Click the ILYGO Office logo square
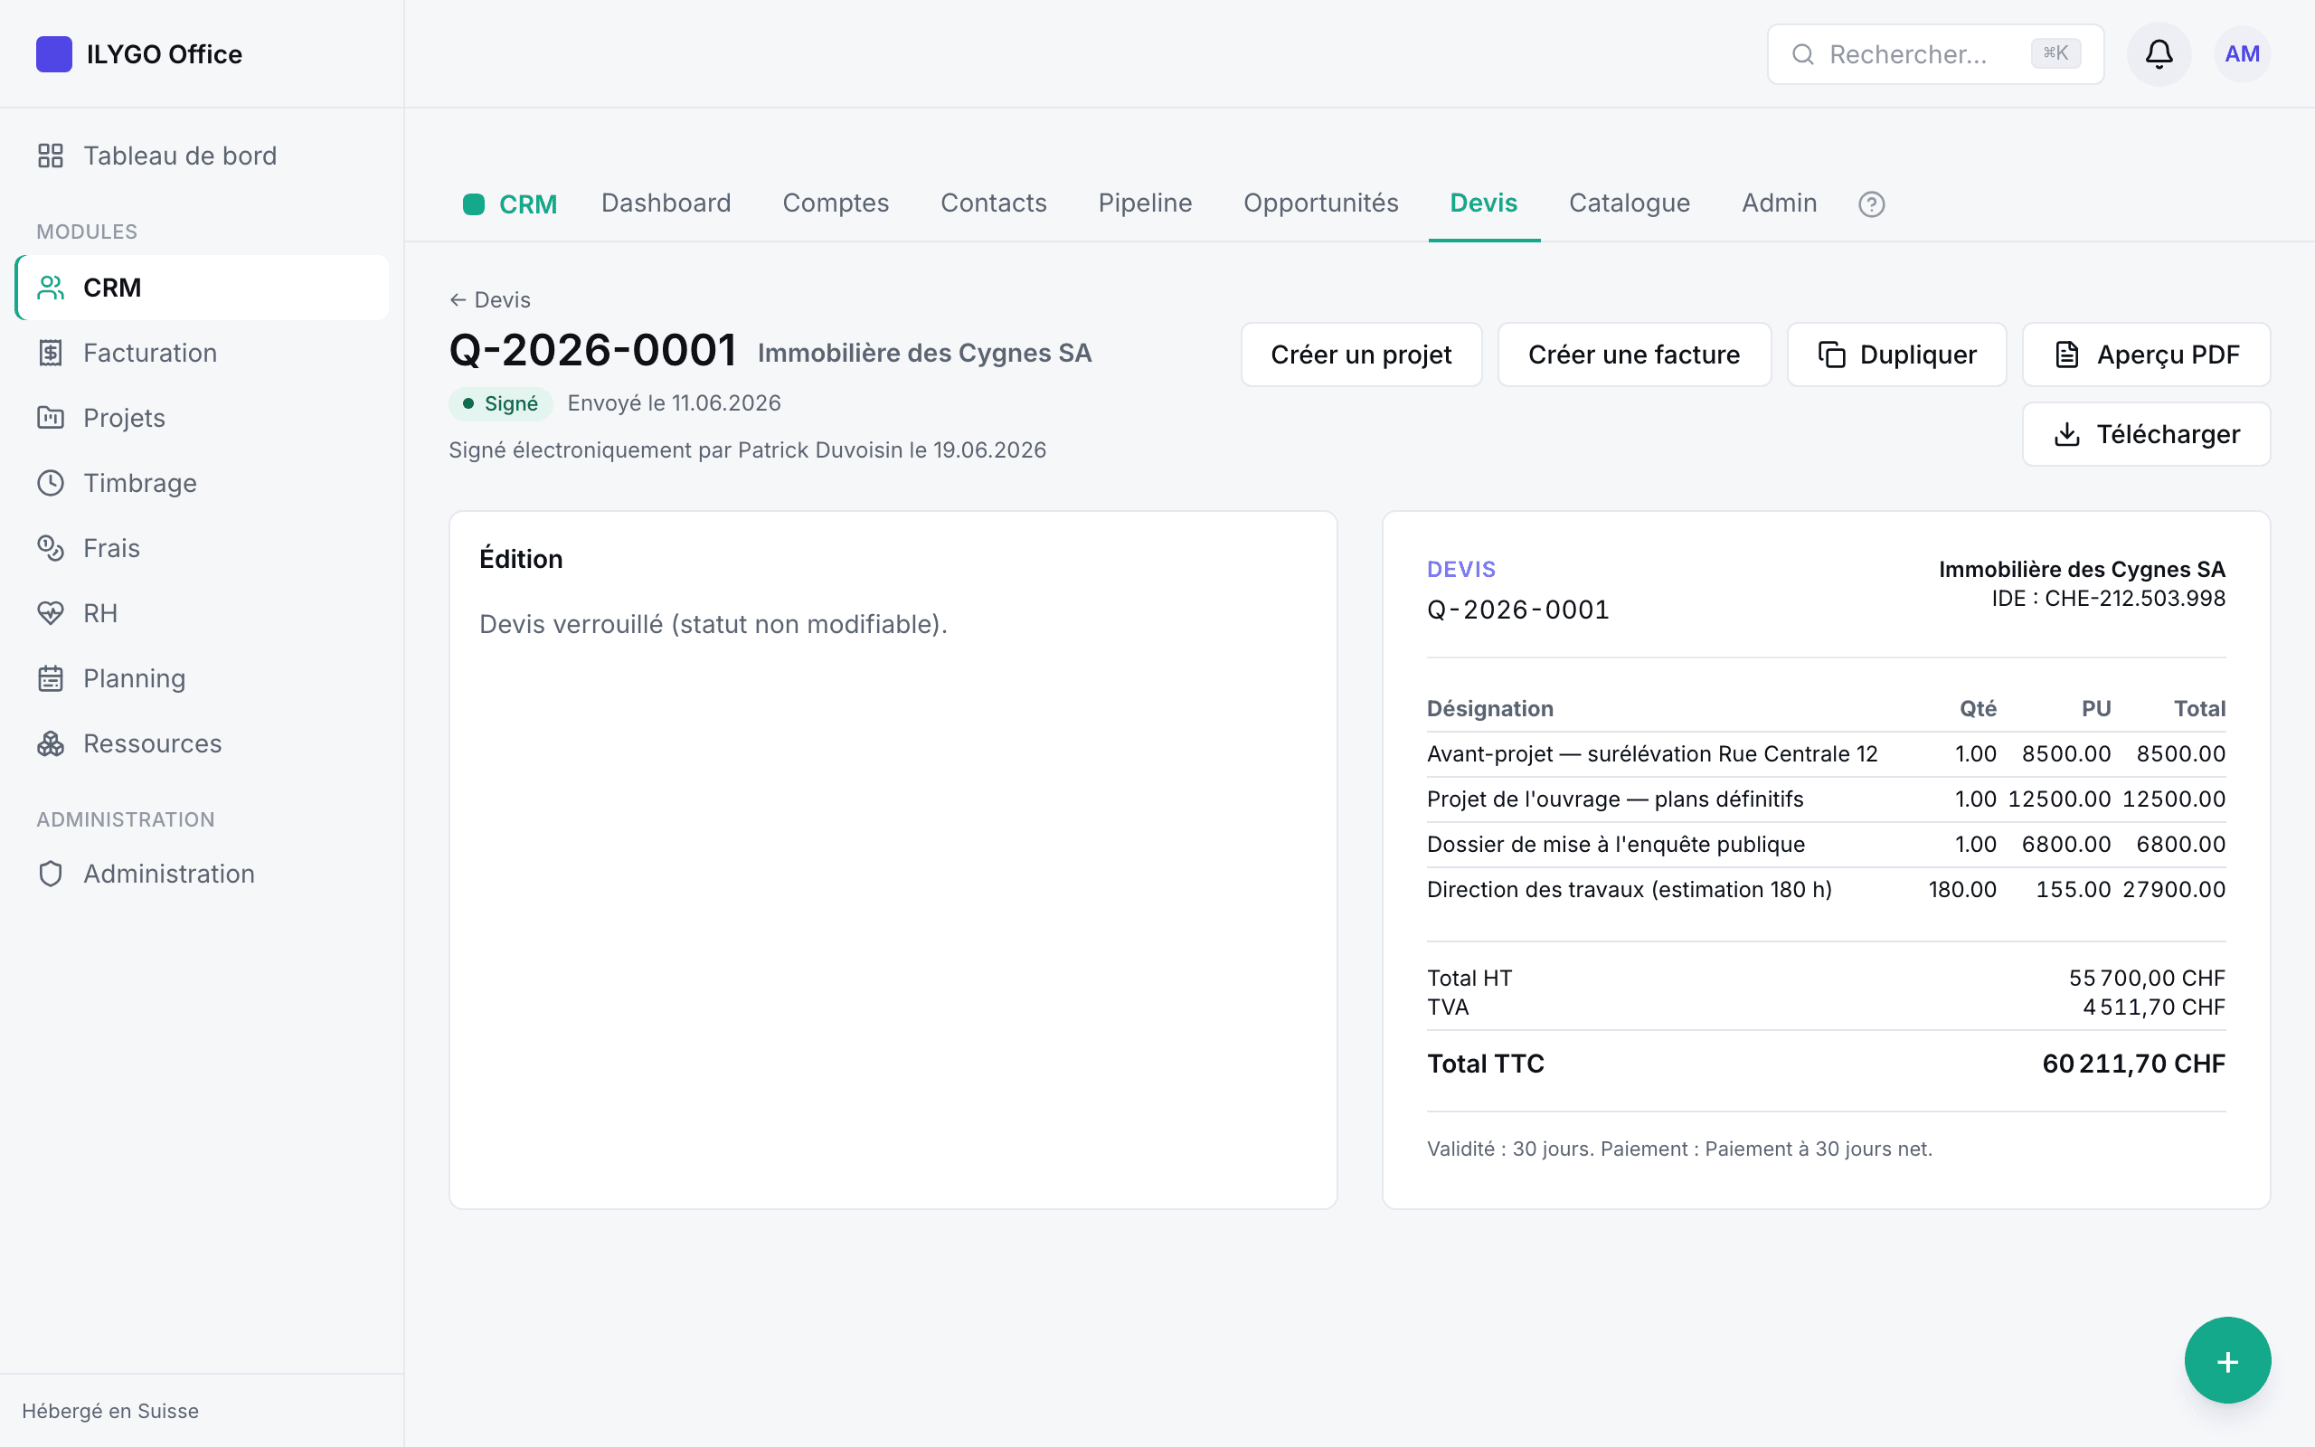 pos(53,53)
